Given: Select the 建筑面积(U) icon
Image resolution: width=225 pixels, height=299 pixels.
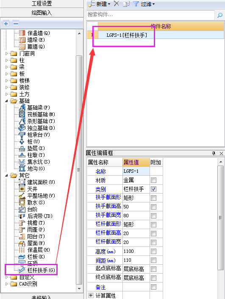Looking at the screenshot, I should point(22,182).
